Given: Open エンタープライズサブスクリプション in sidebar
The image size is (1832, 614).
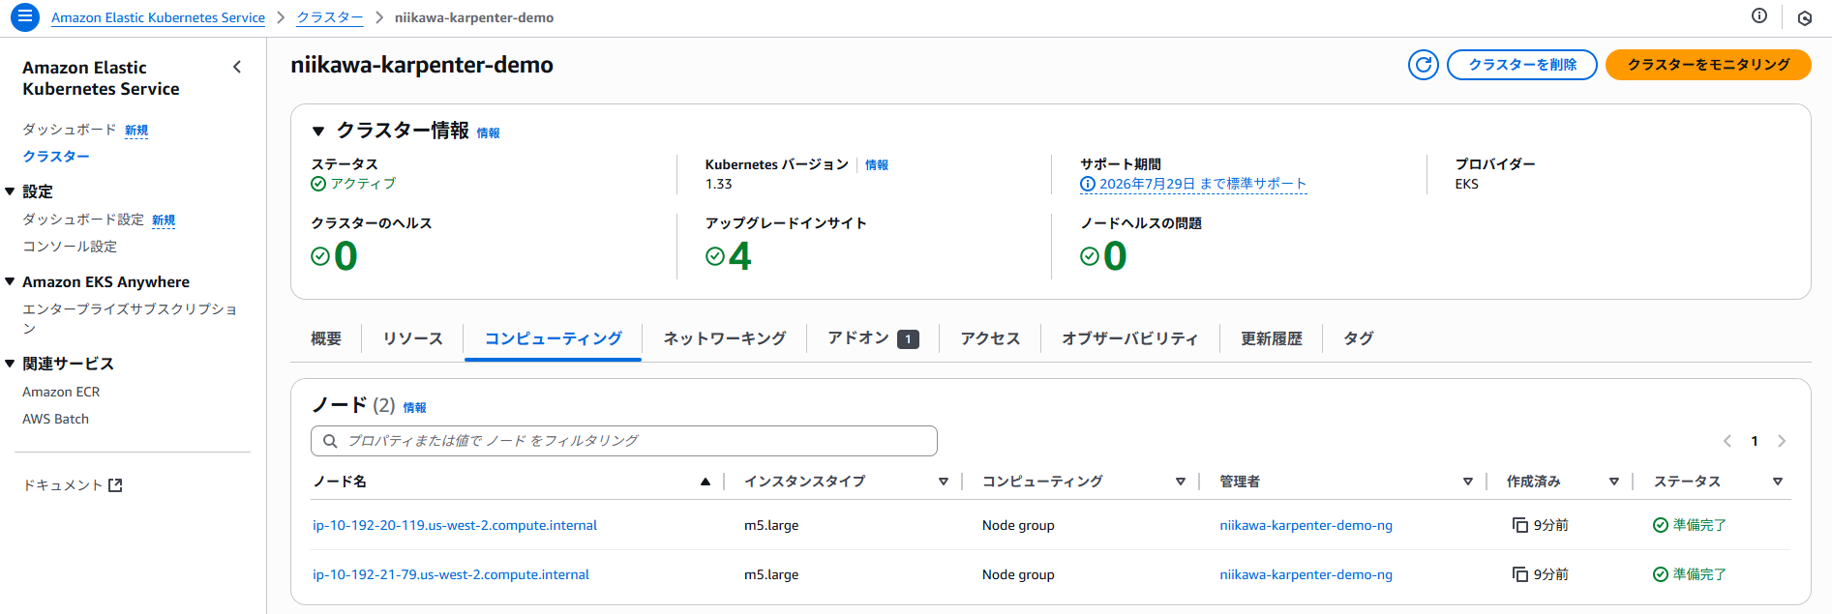Looking at the screenshot, I should tap(130, 318).
